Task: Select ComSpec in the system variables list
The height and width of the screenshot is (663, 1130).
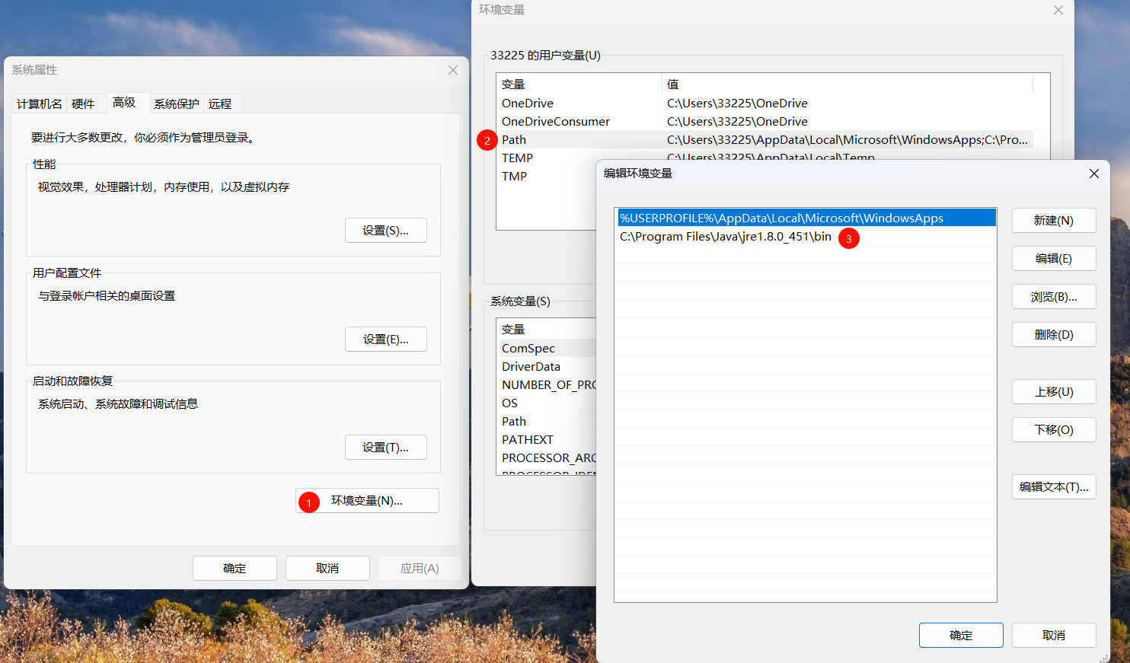Action: (528, 349)
